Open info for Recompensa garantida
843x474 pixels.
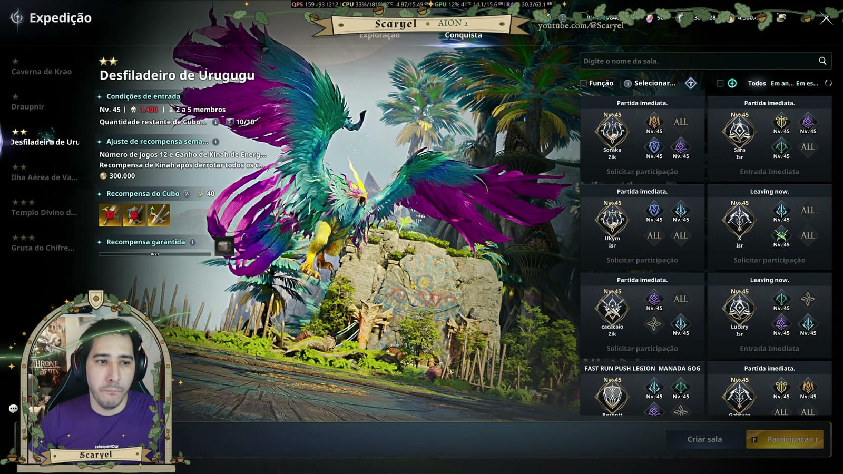(x=192, y=242)
